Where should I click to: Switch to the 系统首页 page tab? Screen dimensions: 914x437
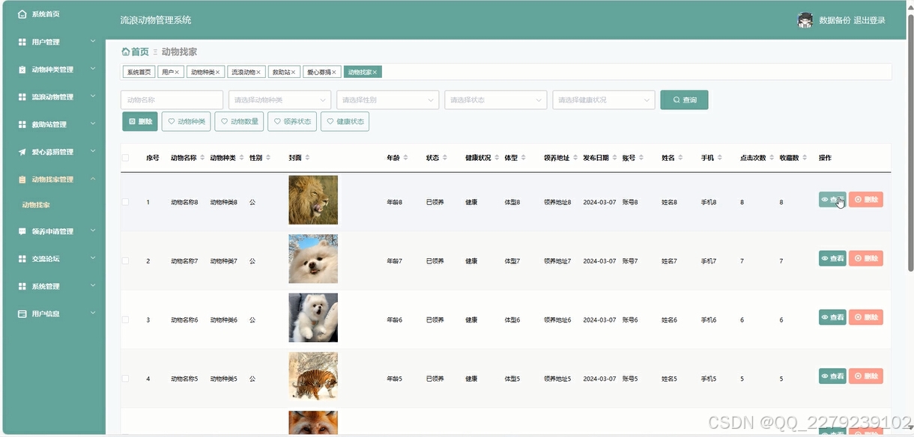point(139,72)
